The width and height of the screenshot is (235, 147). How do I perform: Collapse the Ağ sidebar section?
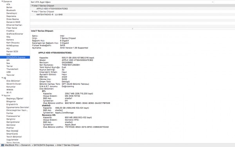[x=2, y=78]
